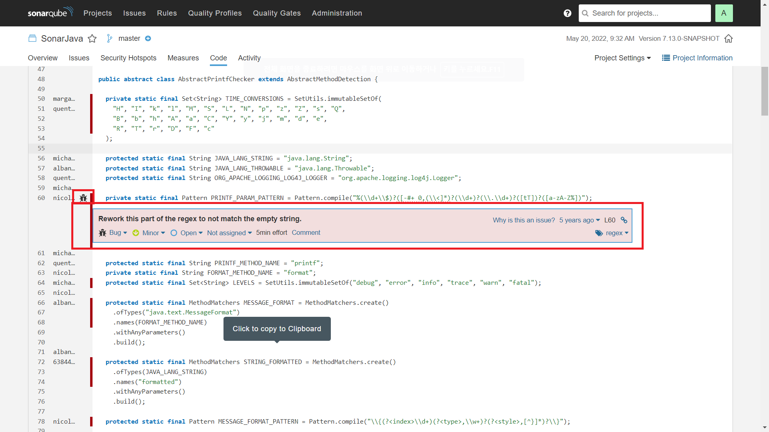The width and height of the screenshot is (769, 432).
Task: Click the '63844…' author on line 72
Action: 64,362
